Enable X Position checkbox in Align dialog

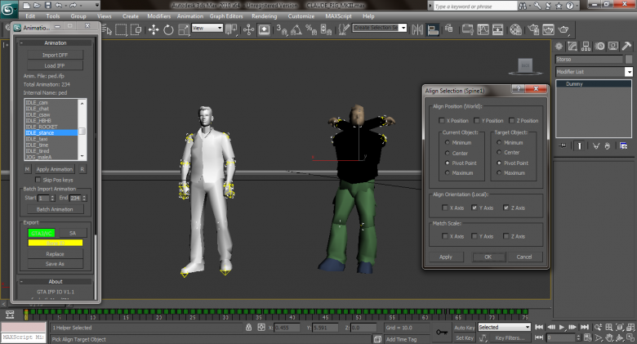[442, 120]
